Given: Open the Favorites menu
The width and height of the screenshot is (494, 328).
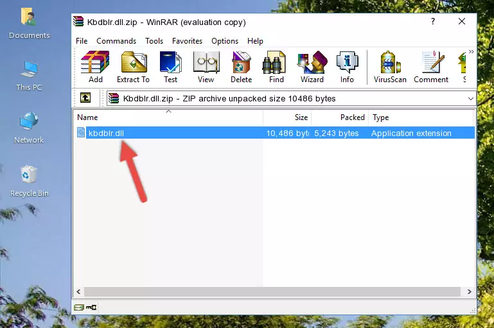Looking at the screenshot, I should click(187, 41).
